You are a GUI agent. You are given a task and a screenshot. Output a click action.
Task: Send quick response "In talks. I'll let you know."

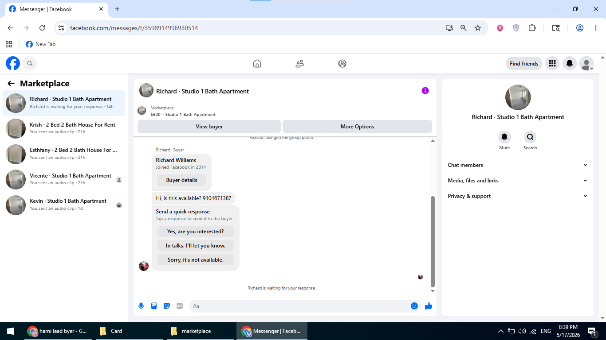point(196,246)
